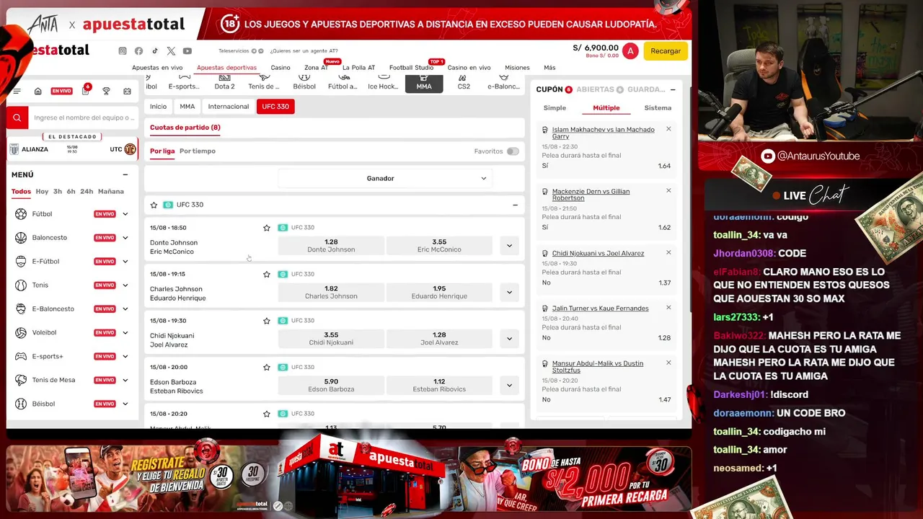This screenshot has width=923, height=519.
Task: Expand more markets for Edson Barboza fight
Action: (x=509, y=385)
